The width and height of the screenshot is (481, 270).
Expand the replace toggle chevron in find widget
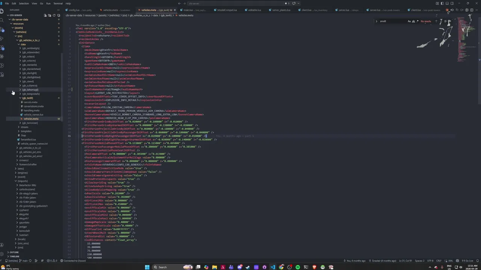pos(377,21)
